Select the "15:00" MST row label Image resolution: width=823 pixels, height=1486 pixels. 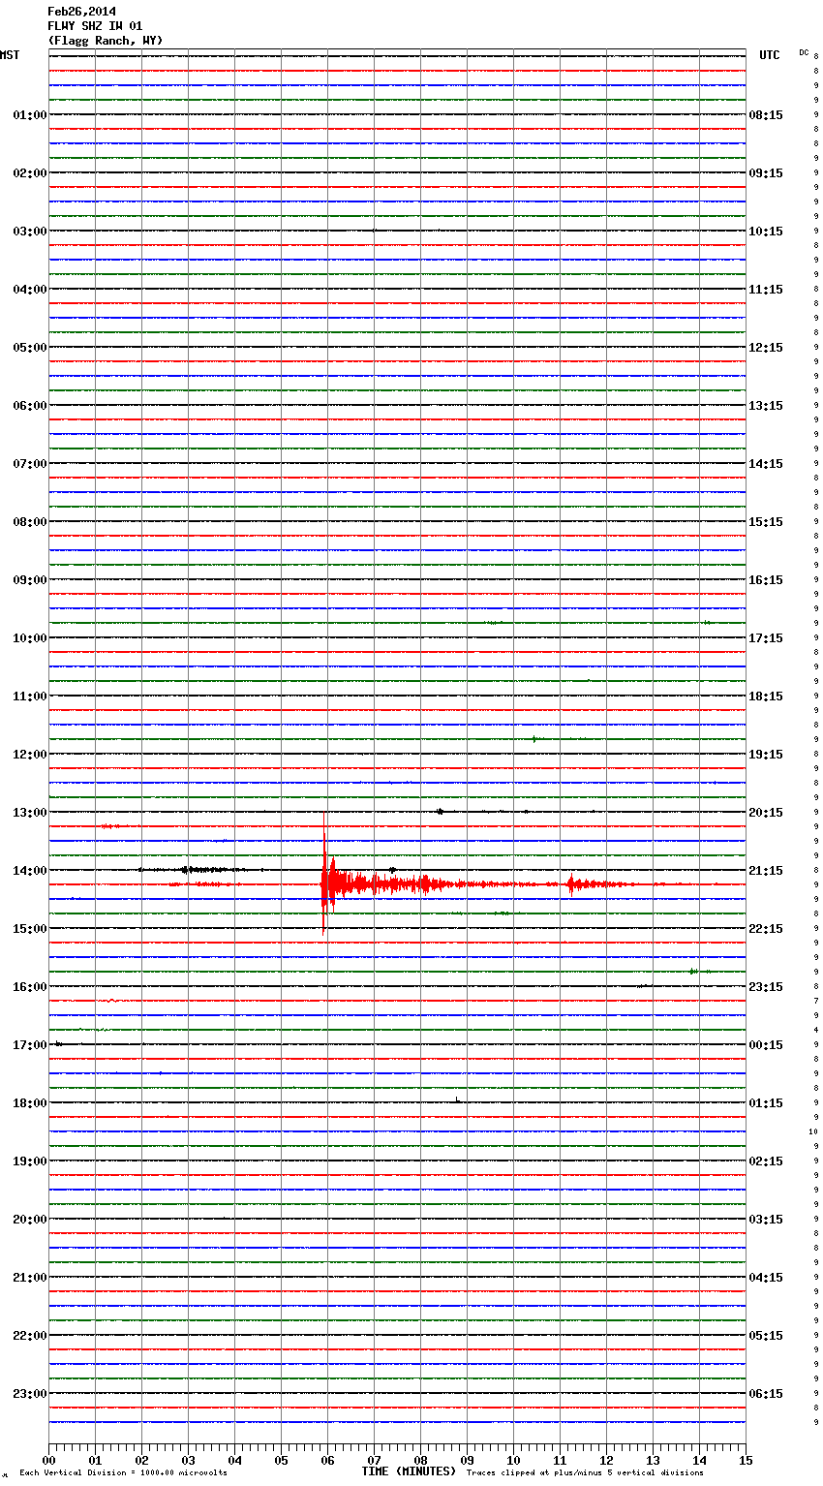coord(29,929)
